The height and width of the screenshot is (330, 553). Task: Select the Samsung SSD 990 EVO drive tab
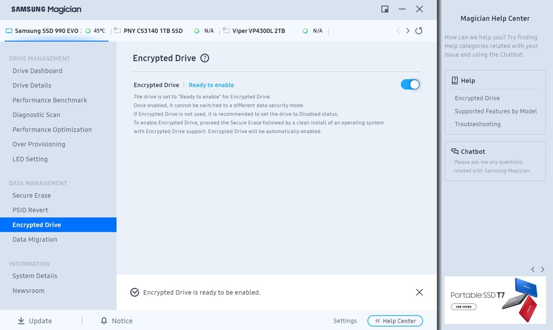point(57,31)
